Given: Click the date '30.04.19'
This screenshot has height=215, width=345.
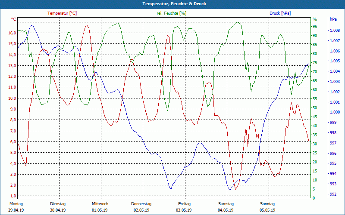Looking at the screenshot, I should pos(58,210).
